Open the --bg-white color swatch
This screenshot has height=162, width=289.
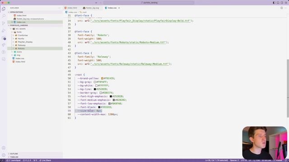[96, 85]
